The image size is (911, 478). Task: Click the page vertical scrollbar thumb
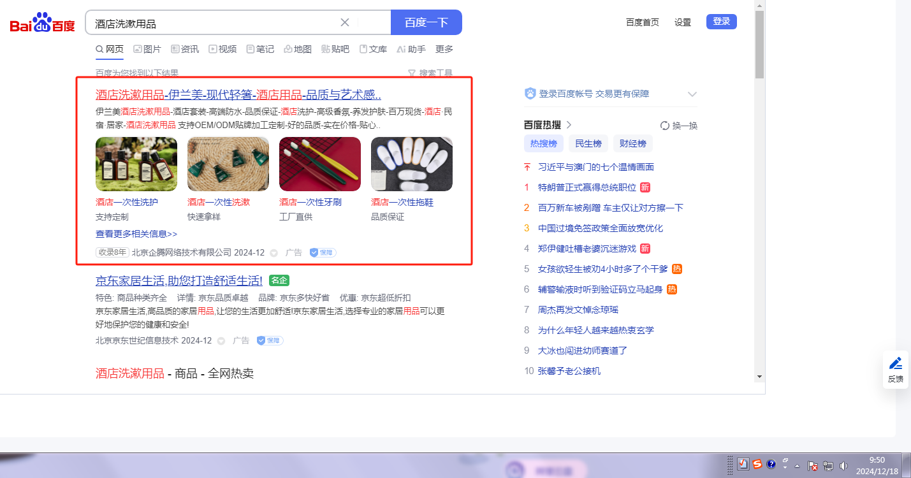(759, 45)
